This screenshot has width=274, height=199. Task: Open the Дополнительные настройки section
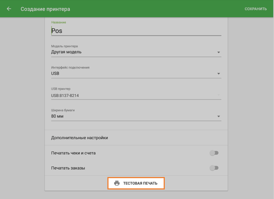coord(80,138)
